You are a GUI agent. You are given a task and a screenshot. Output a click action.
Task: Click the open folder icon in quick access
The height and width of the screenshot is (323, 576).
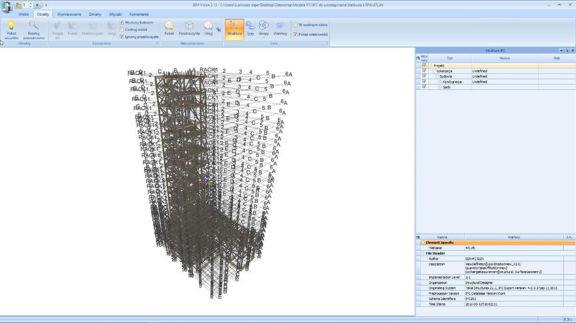point(18,5)
